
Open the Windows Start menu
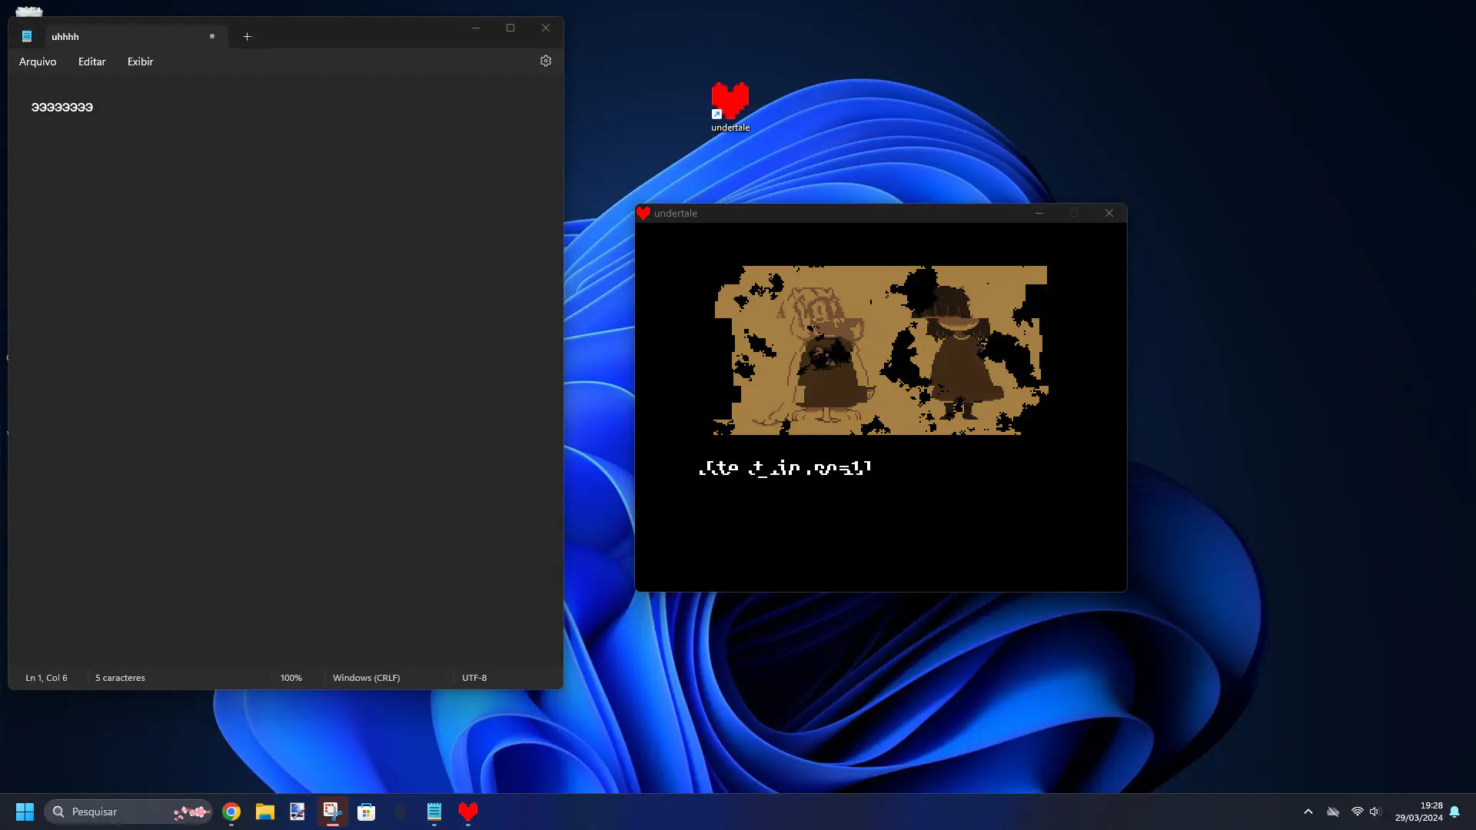coord(25,812)
